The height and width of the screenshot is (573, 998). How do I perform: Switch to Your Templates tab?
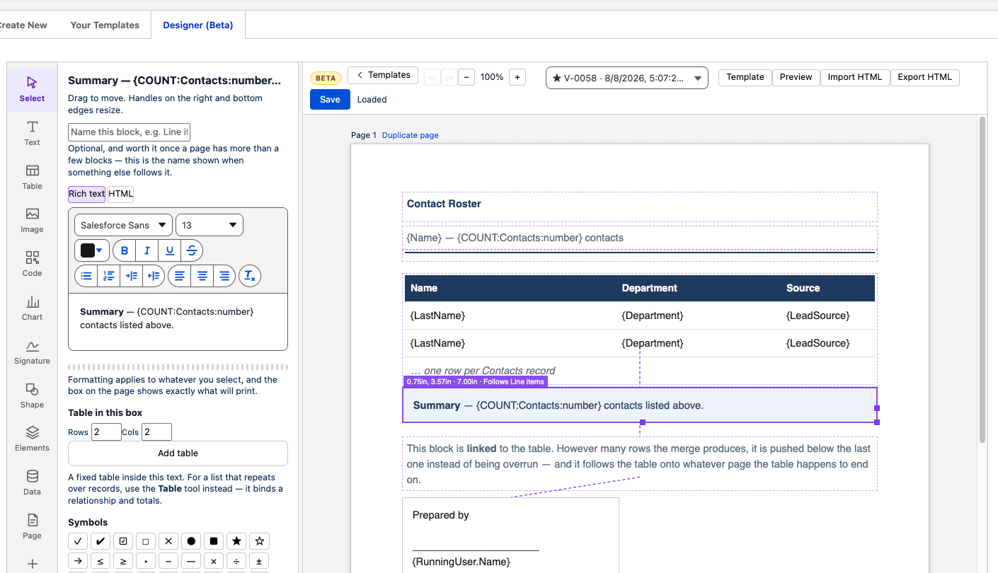(105, 25)
